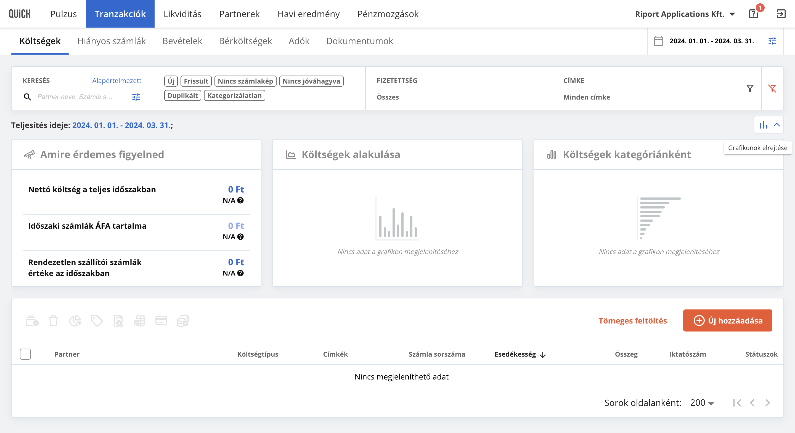
Task: Sort by Esedékesség column
Action: pos(520,354)
